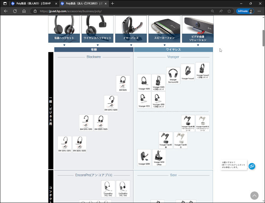Screen dimensions: 265x203
Task: Select the BW 3310 / 3315 product
Action: [x=86, y=123]
